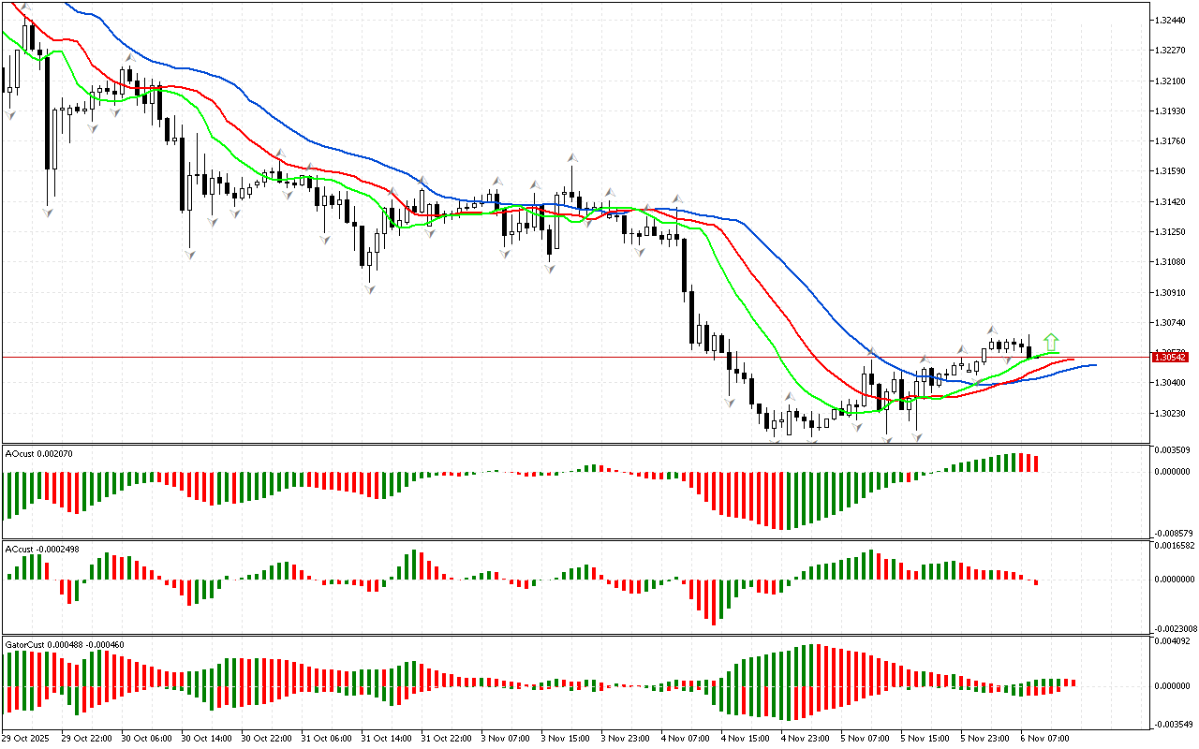Click the last red bar in AOcust histogram
Screen dimensions: 1199x749
[1036, 463]
